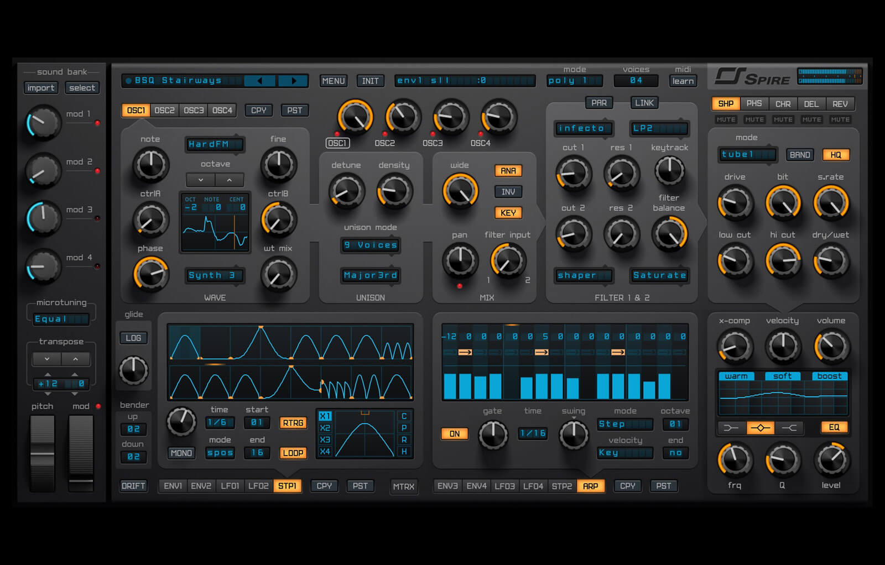Open the EQ view in the shaper section
This screenshot has width=885, height=565.
[834, 427]
